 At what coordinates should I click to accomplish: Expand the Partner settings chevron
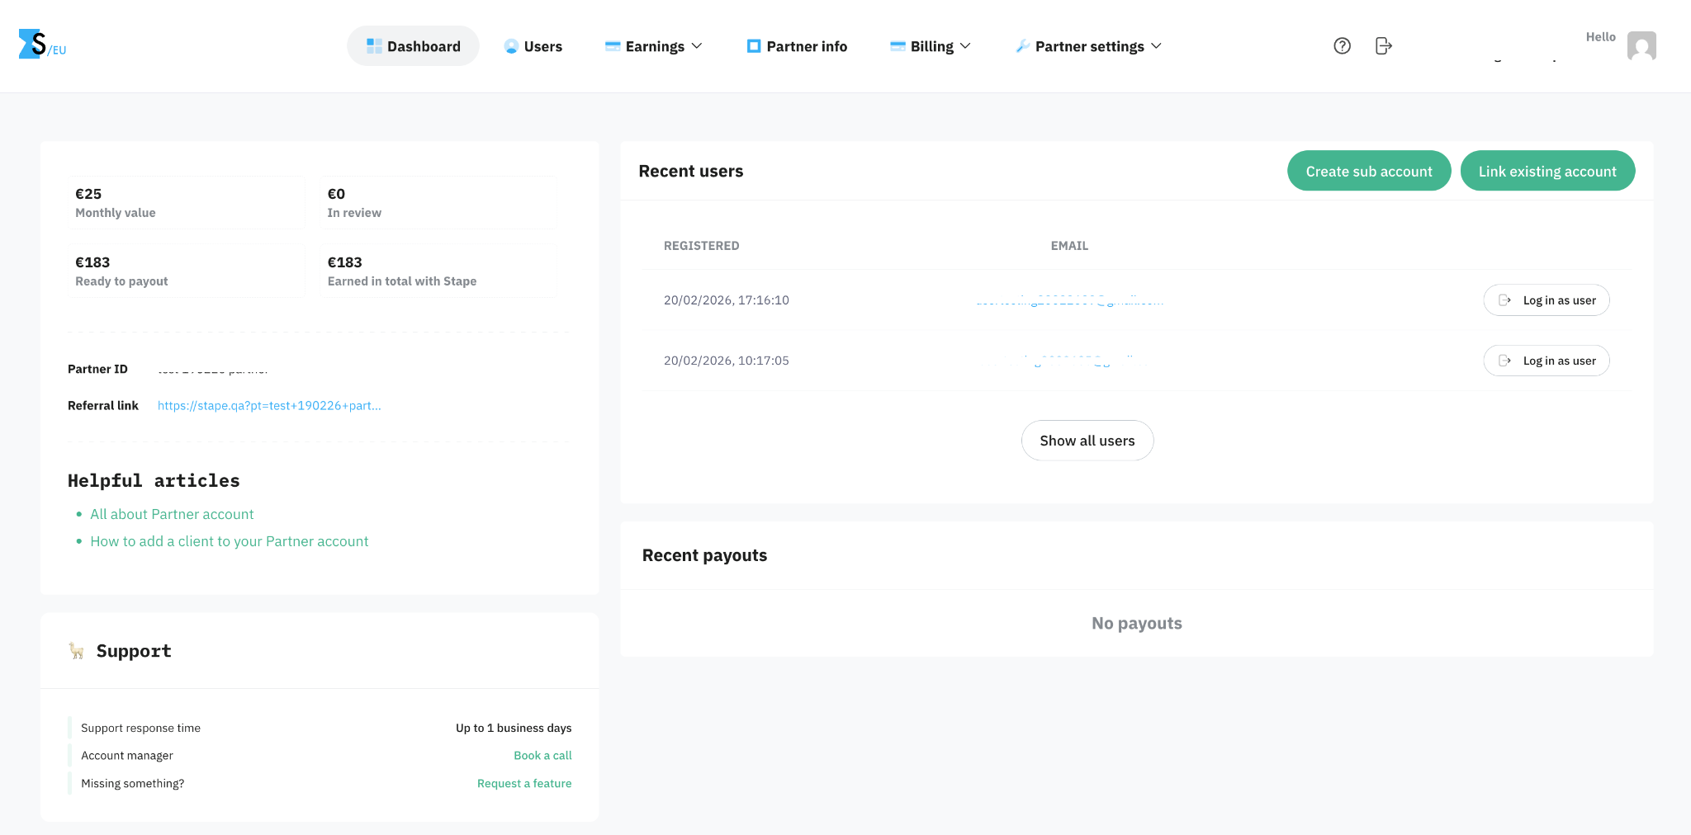(x=1156, y=46)
